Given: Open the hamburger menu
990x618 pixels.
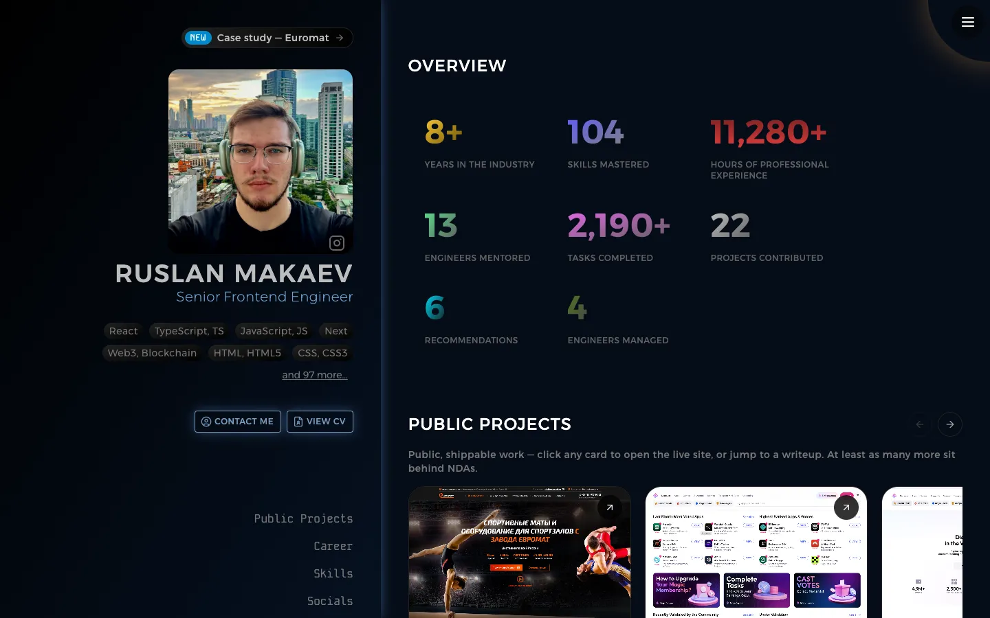Looking at the screenshot, I should pyautogui.click(x=968, y=22).
